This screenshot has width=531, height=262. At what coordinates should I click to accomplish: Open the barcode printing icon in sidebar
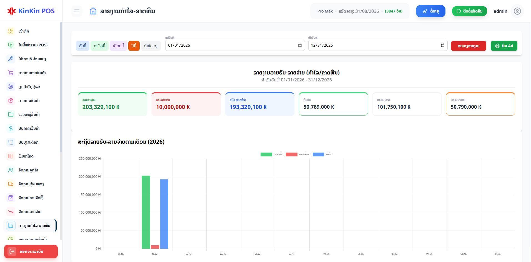[11, 156]
